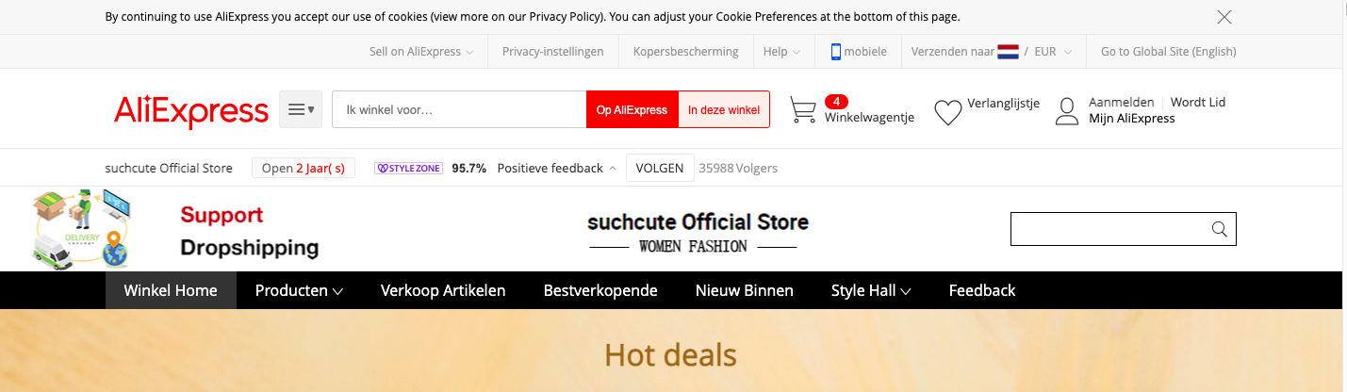Viewport: 1347px width, 392px height.
Task: Click the AliExpress logo
Action: point(191,110)
